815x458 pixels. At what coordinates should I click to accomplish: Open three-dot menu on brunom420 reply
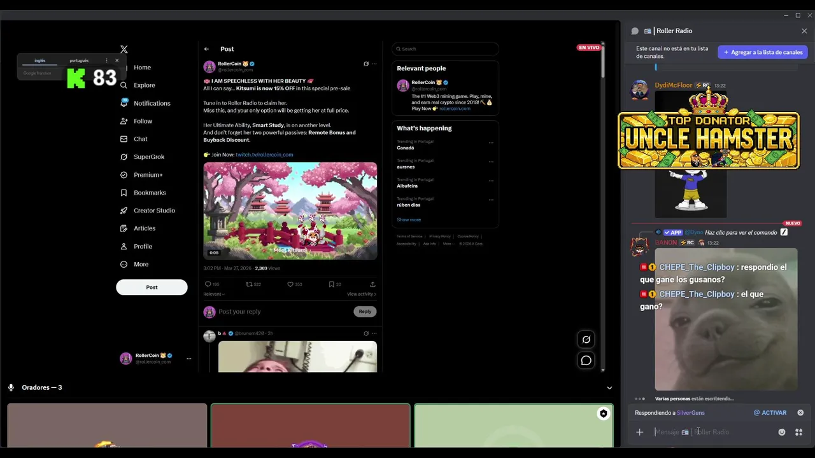pos(374,333)
